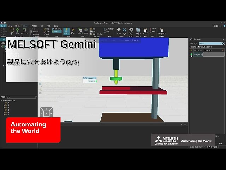Toggle the checked grid snap size checkbox

click(31, 32)
